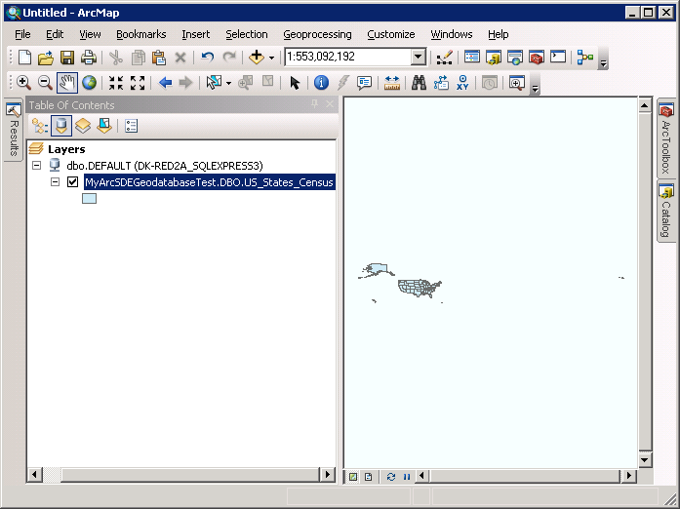This screenshot has width=680, height=509.
Task: Open the HTML Popup tool
Action: click(364, 82)
